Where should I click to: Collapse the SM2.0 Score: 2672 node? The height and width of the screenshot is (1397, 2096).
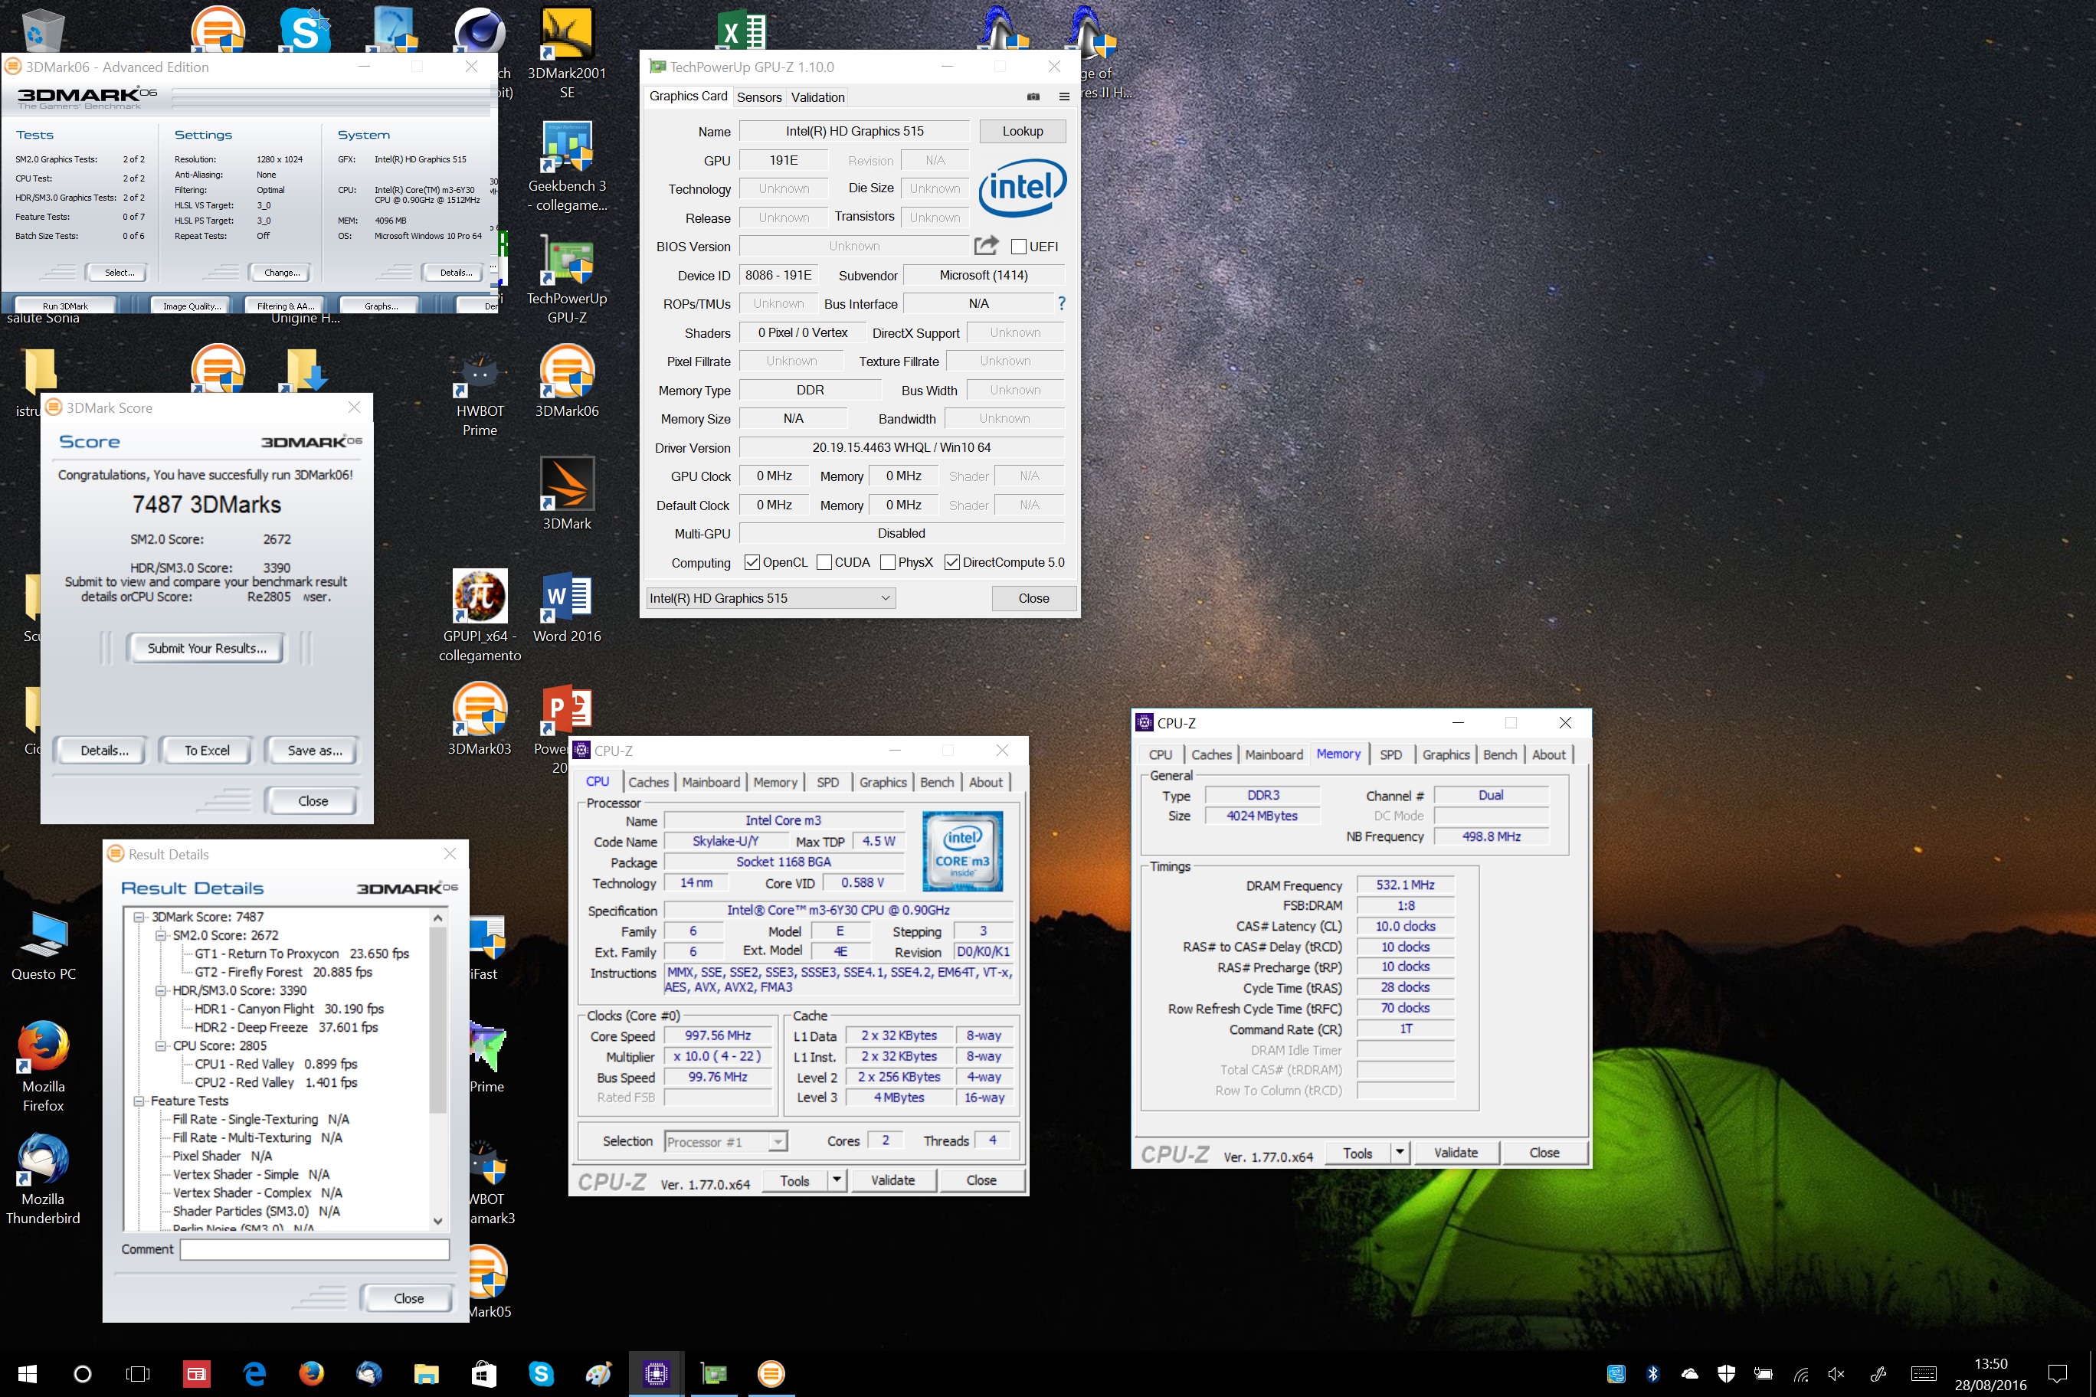pyautogui.click(x=160, y=934)
